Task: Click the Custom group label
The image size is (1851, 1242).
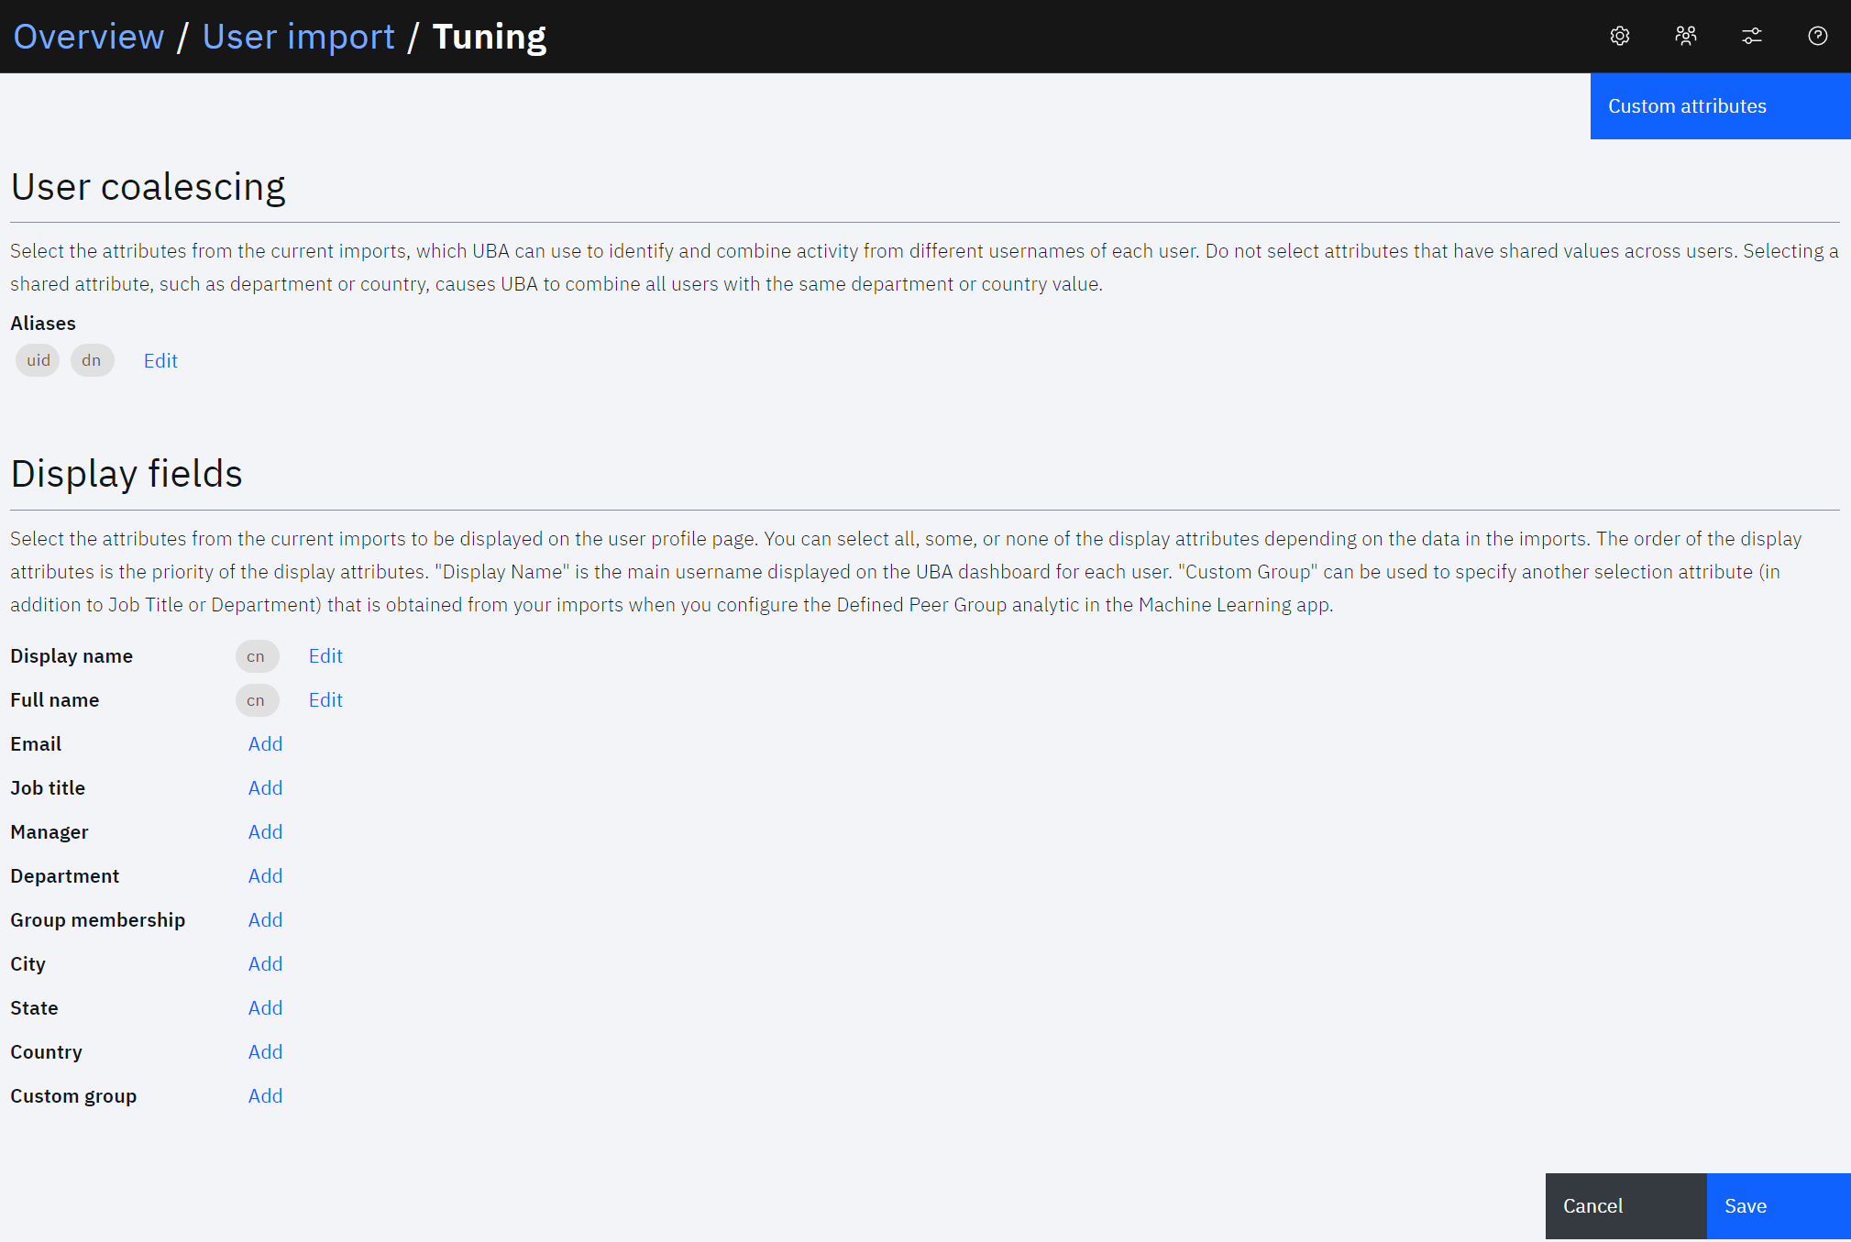Action: pyautogui.click(x=73, y=1096)
